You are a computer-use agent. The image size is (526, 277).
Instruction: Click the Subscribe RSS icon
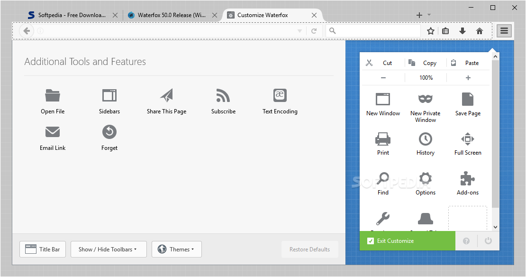223,95
